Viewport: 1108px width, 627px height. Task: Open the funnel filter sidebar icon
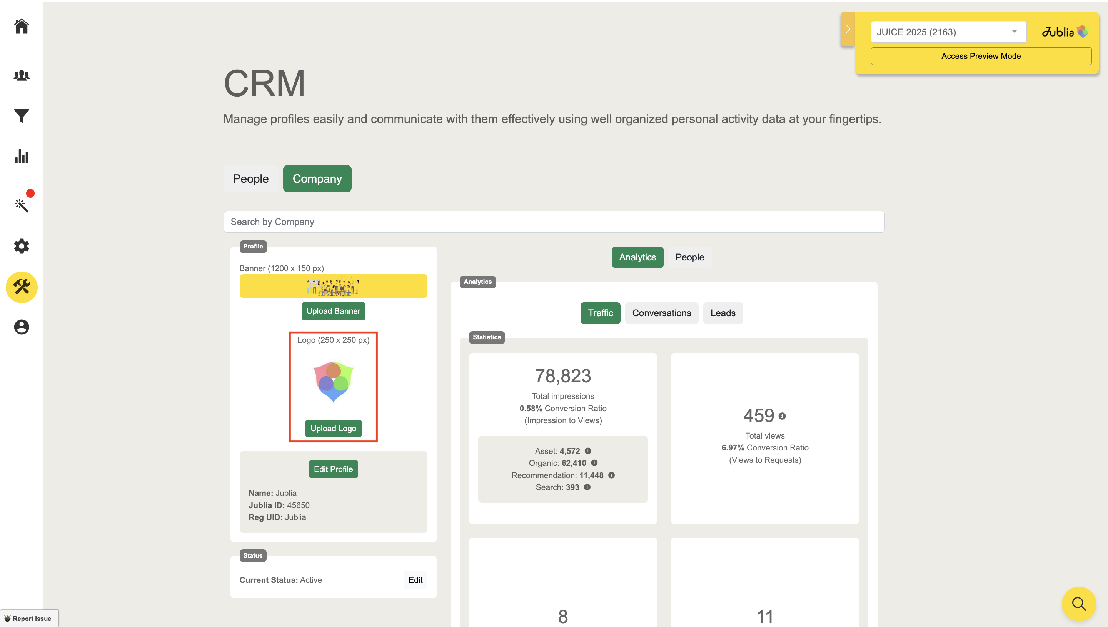pos(22,115)
